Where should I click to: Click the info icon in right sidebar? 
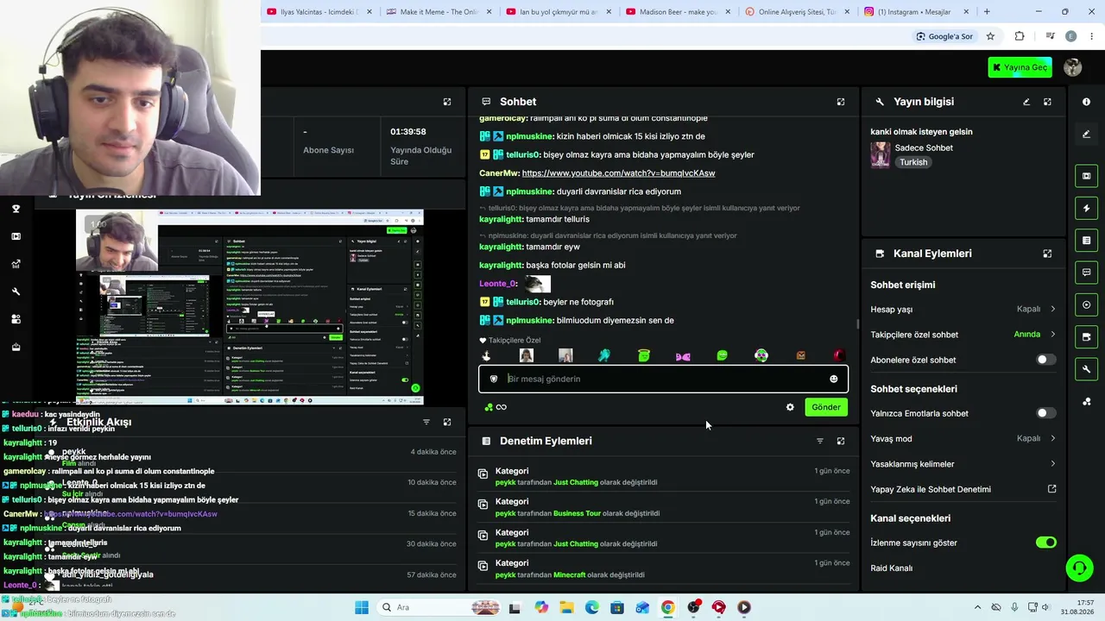[1086, 102]
